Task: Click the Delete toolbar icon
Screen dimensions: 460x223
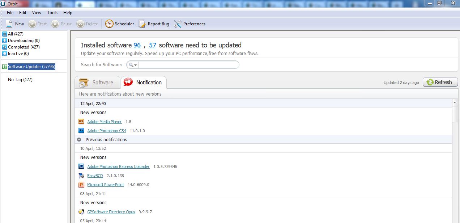Action: (80, 24)
